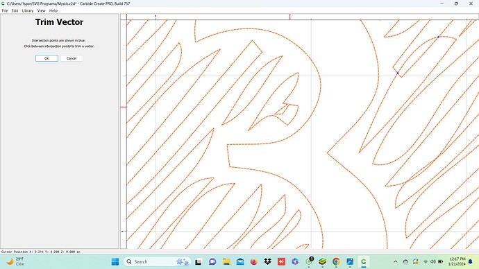The height and width of the screenshot is (269, 479).
Task: Open File Explorer from taskbar
Action: tap(226, 261)
